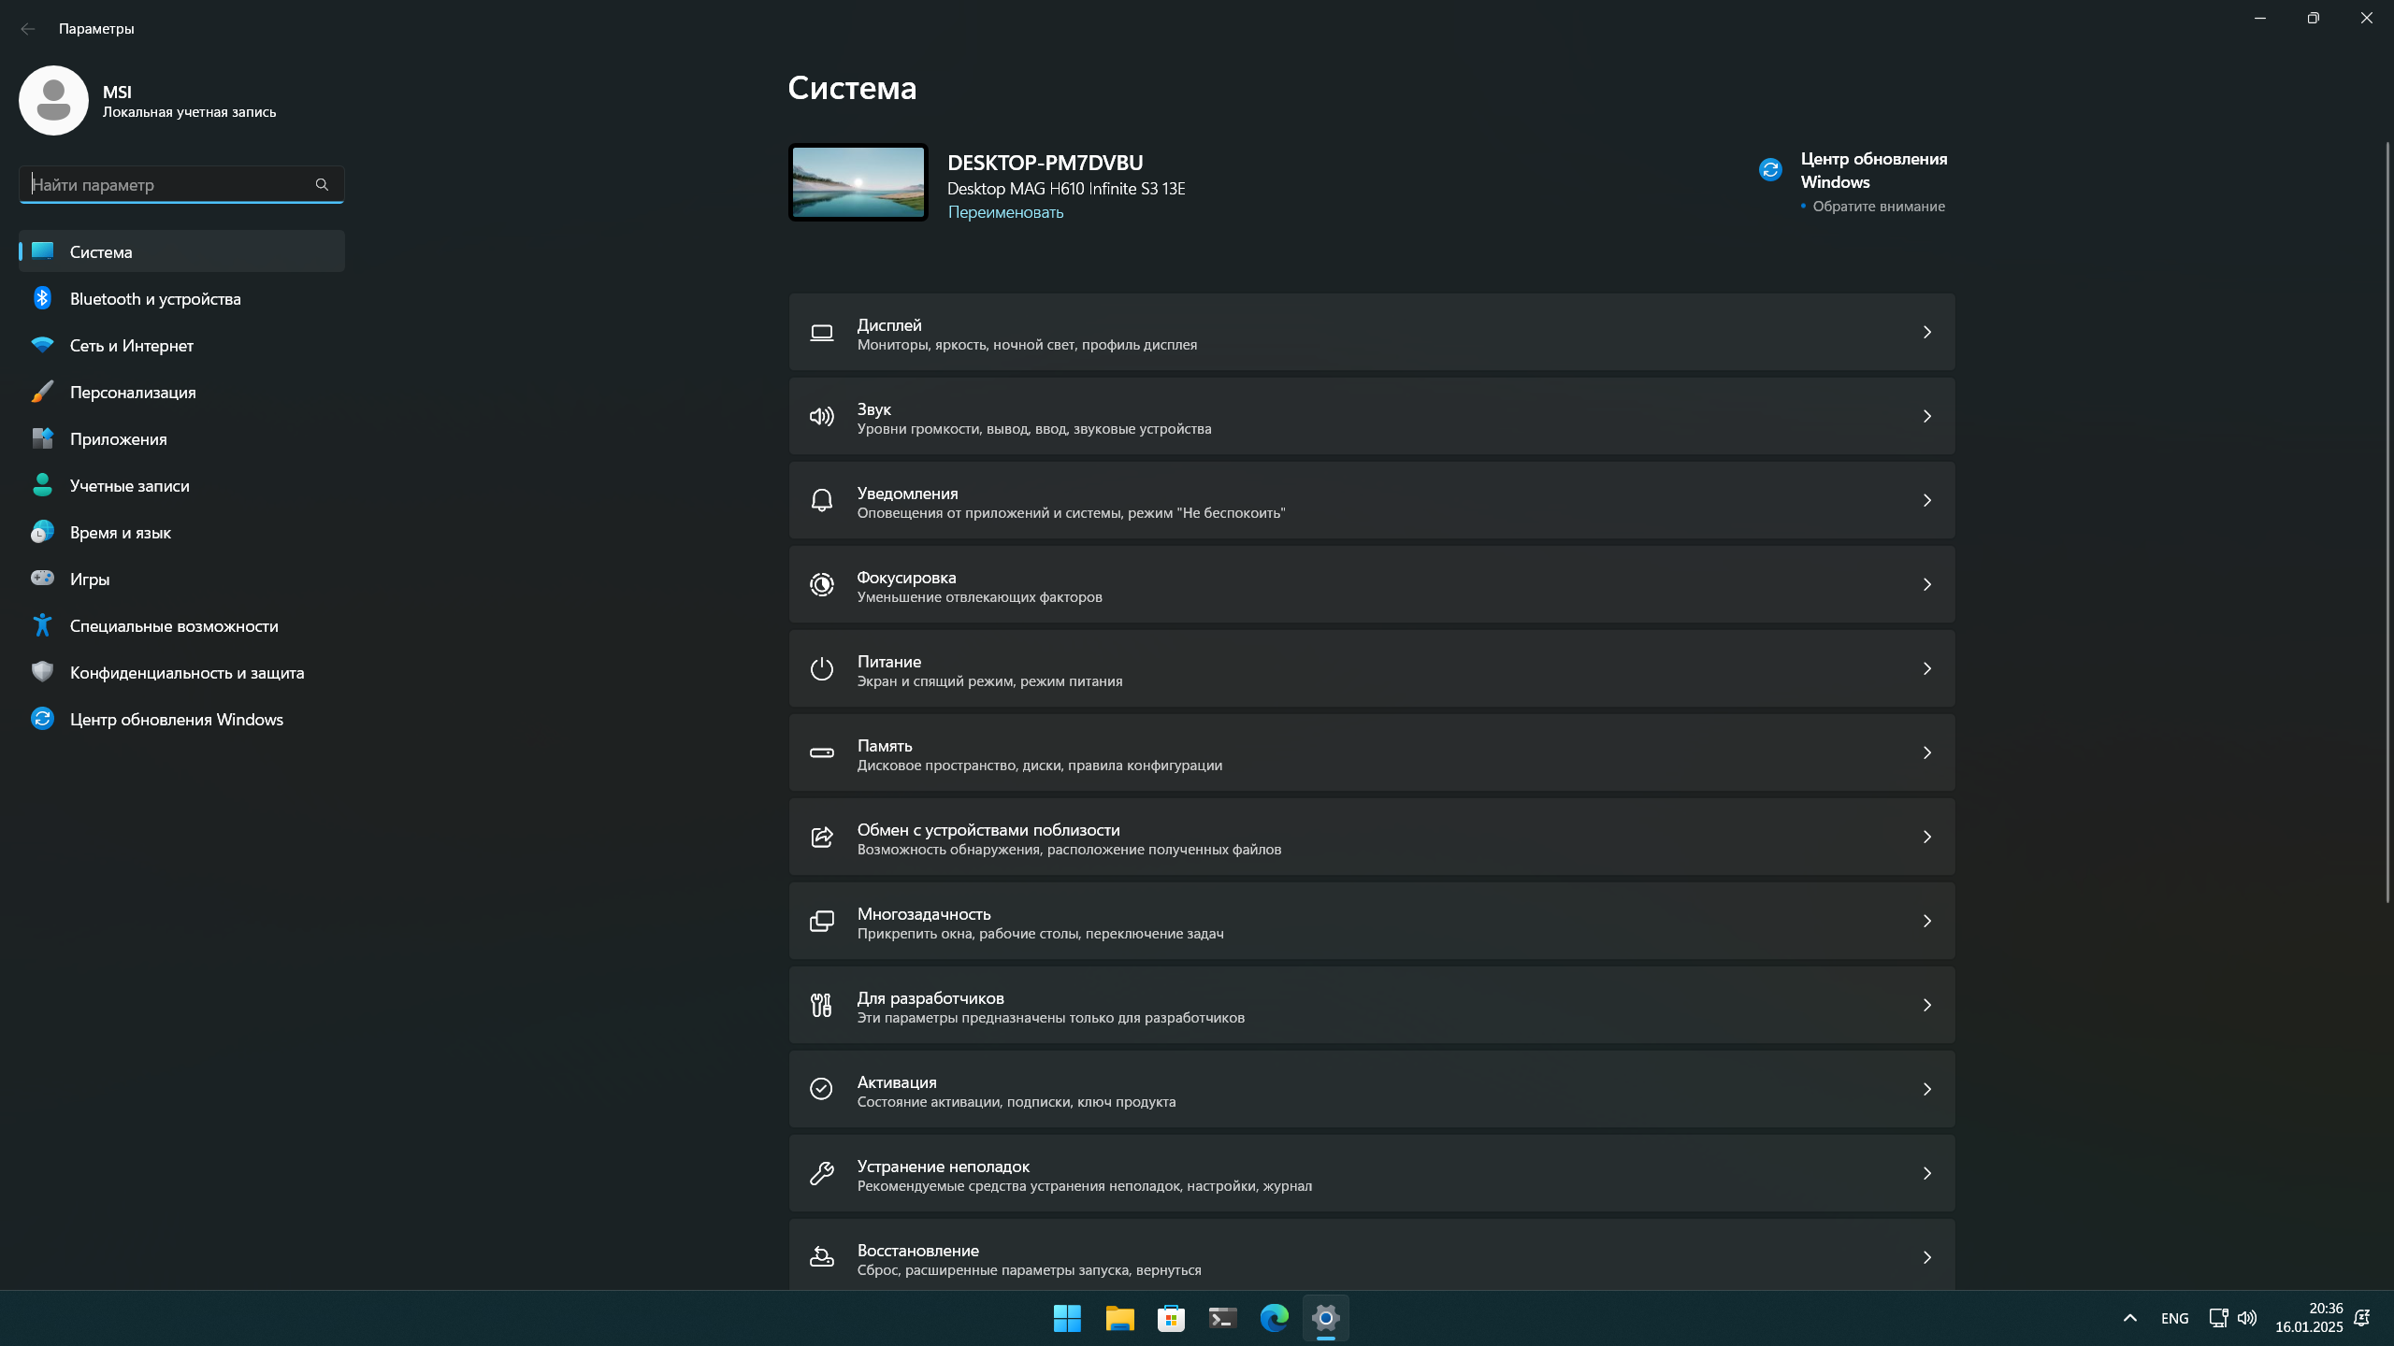Click the sidebar Windows Update sync icon
Viewport: 2394px width, 1346px height.
click(x=42, y=719)
